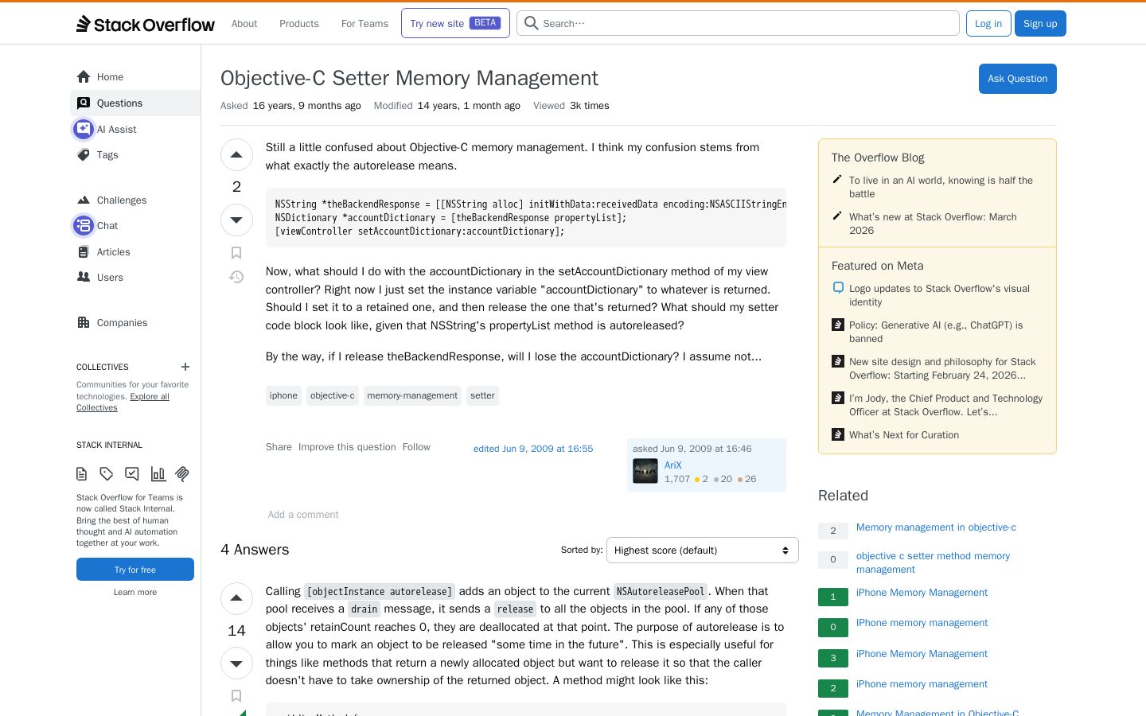Follow this question

(416, 447)
